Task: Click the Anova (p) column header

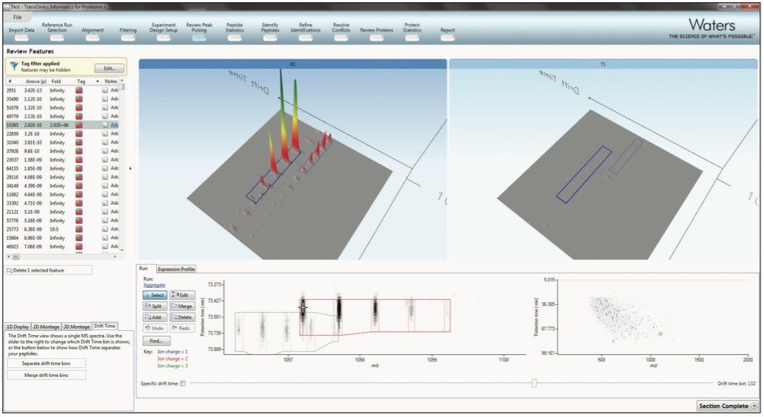Action: [x=37, y=81]
